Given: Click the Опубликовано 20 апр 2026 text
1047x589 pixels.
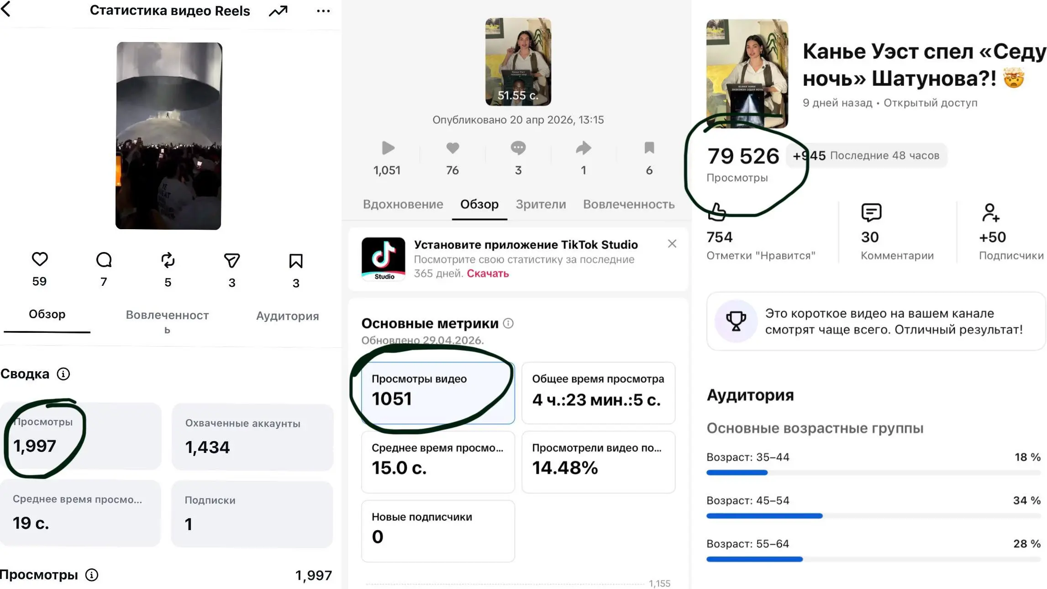Looking at the screenshot, I should (x=518, y=120).
